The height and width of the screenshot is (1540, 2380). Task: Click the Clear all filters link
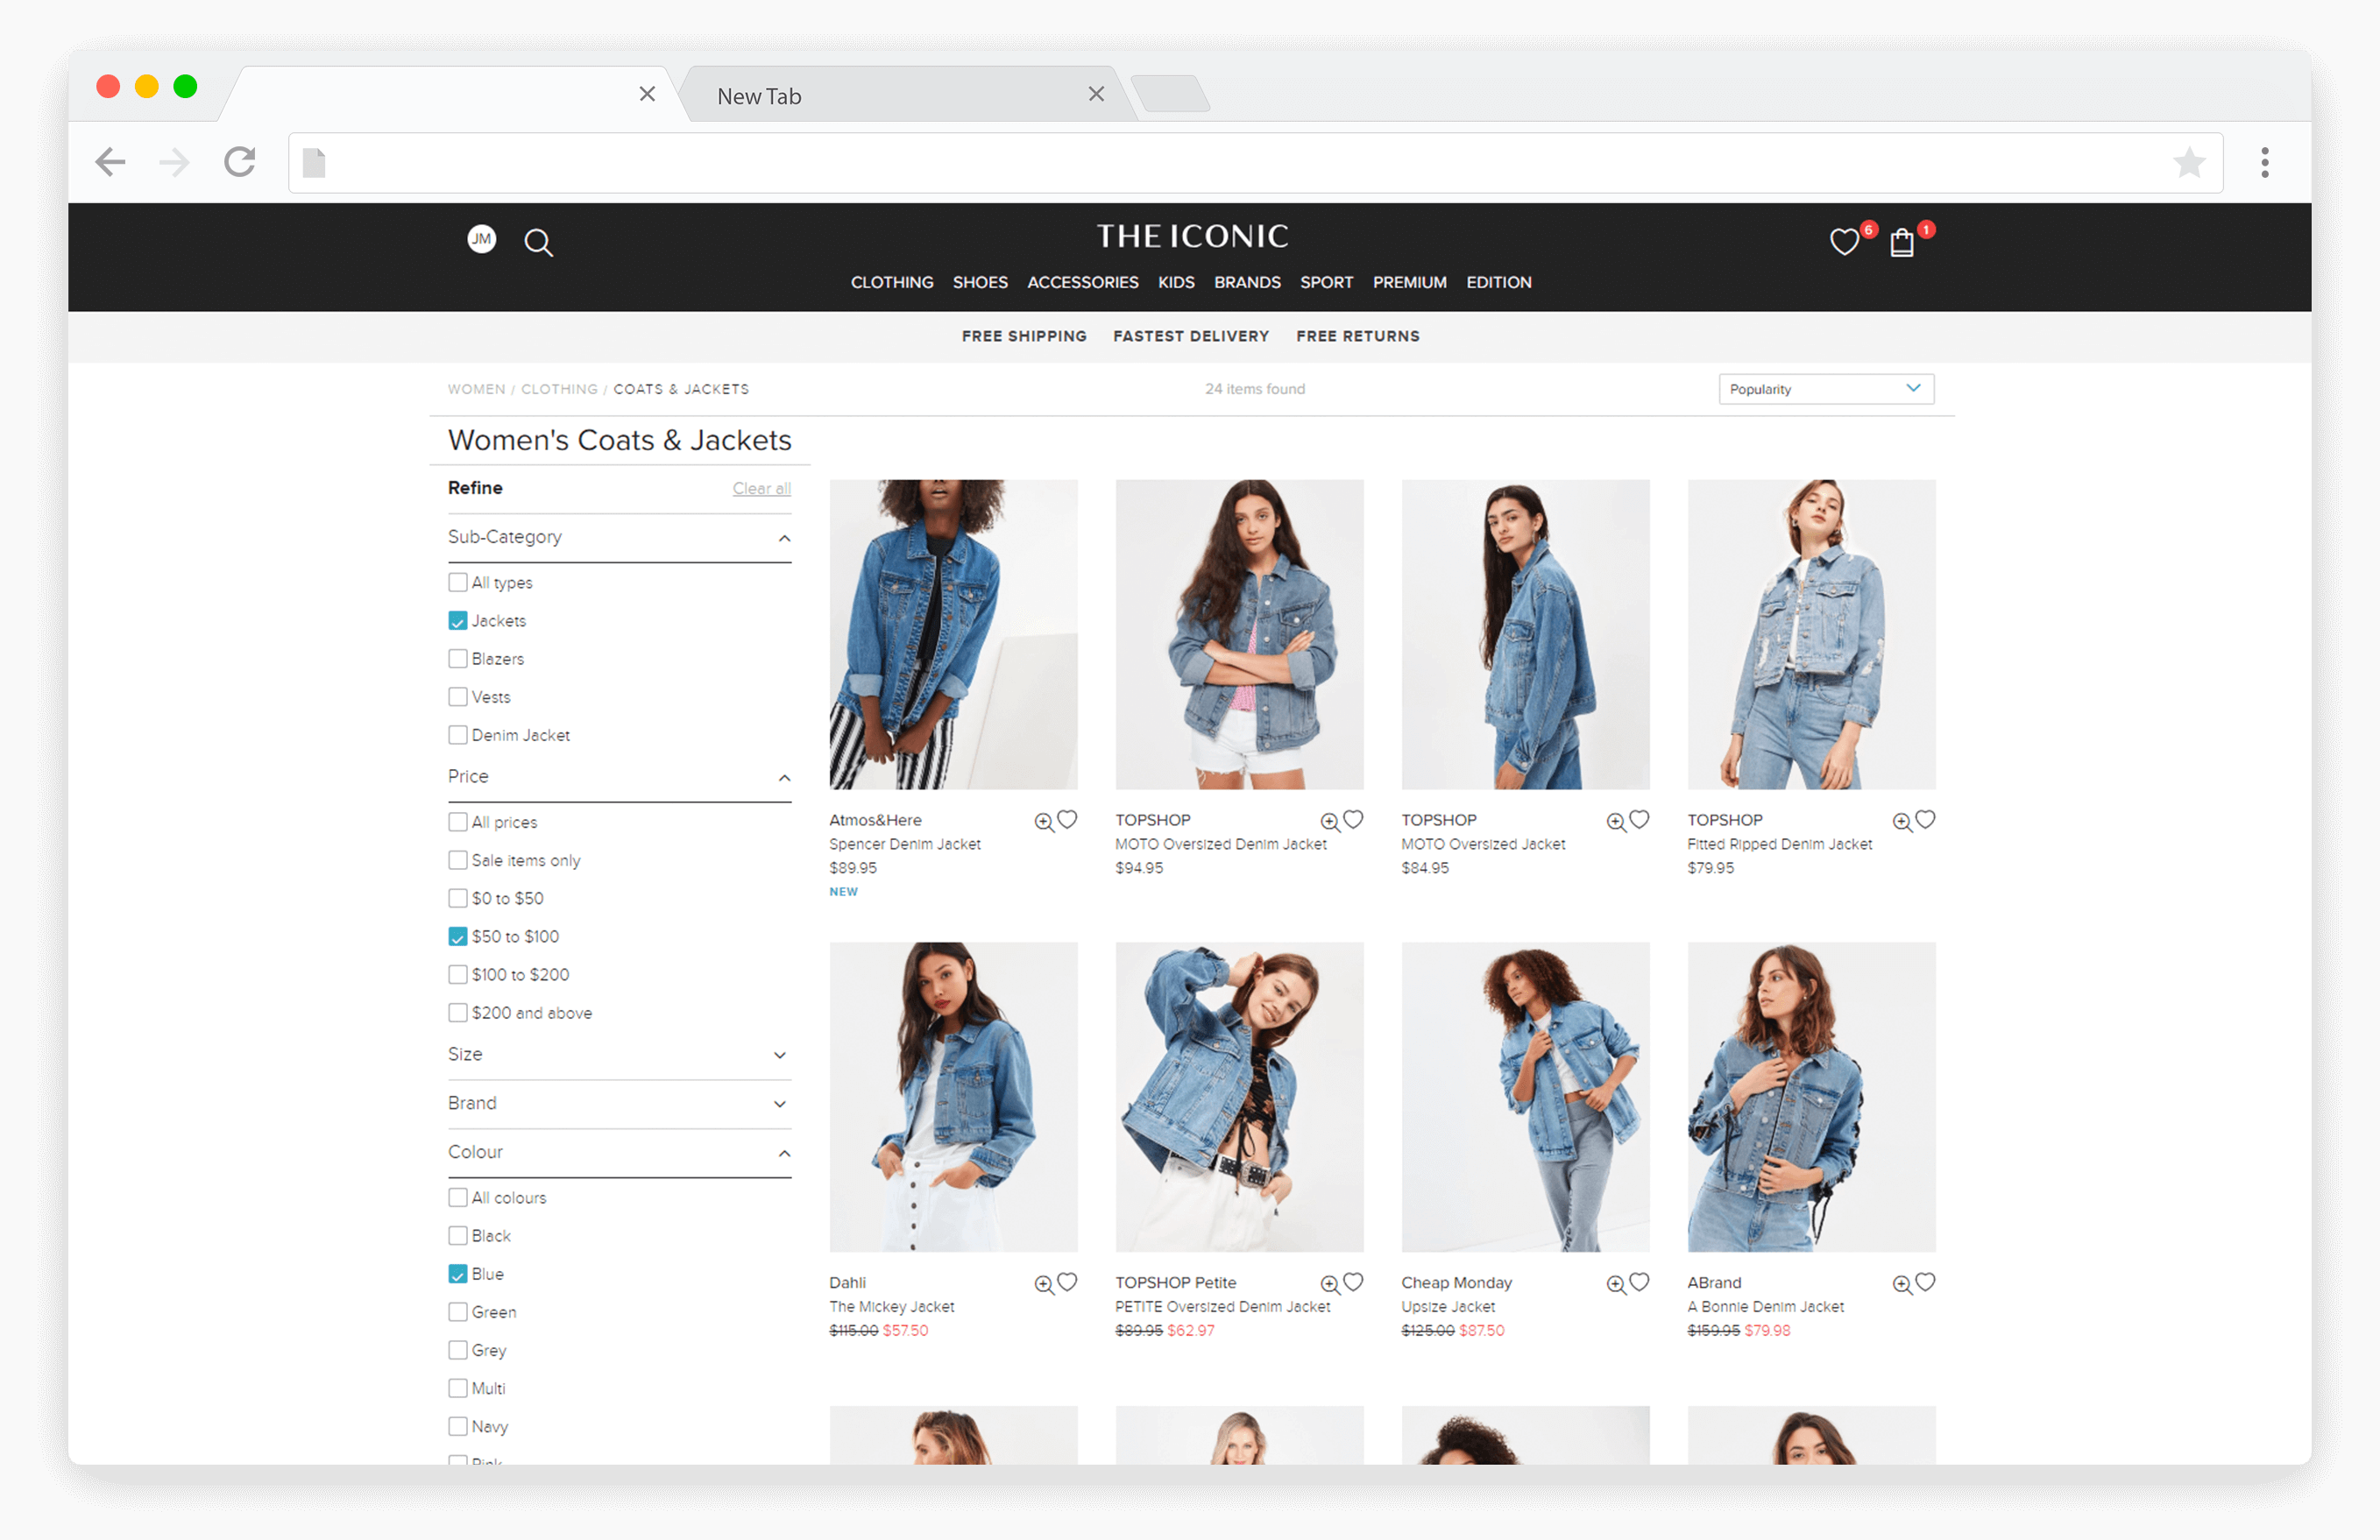coord(761,489)
